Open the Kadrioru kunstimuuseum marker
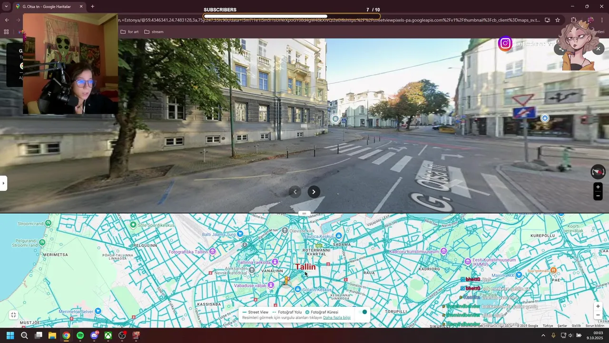 coord(443,251)
